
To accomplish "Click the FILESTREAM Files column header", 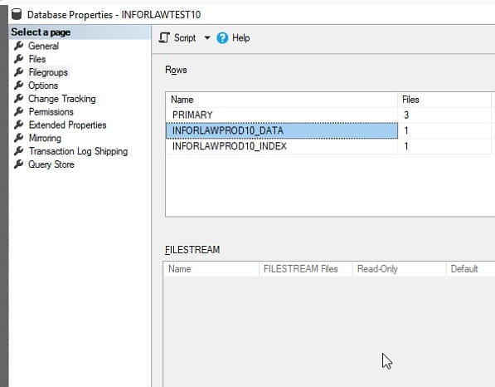I will 300,269.
